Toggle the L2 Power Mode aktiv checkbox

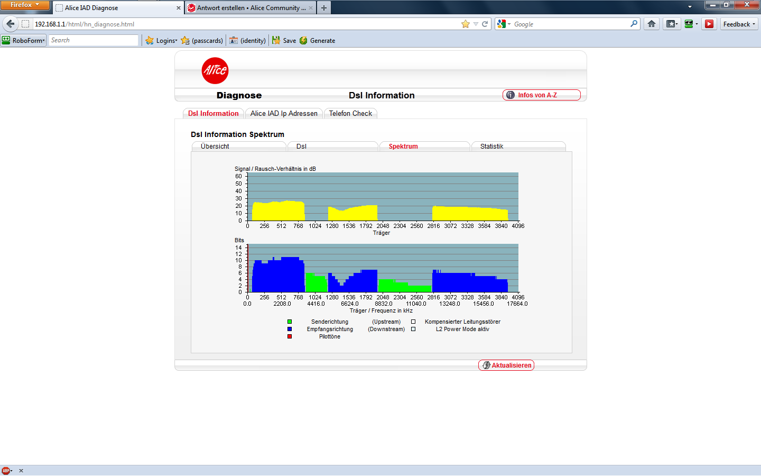413,329
